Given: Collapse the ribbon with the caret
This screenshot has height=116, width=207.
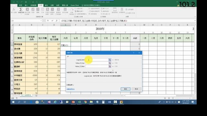Looking at the screenshot, I should 195,17.
